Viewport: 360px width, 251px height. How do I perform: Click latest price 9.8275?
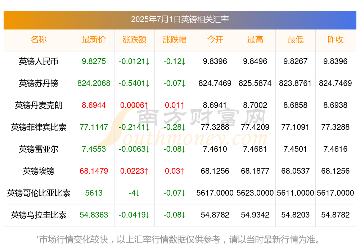[x=94, y=61]
